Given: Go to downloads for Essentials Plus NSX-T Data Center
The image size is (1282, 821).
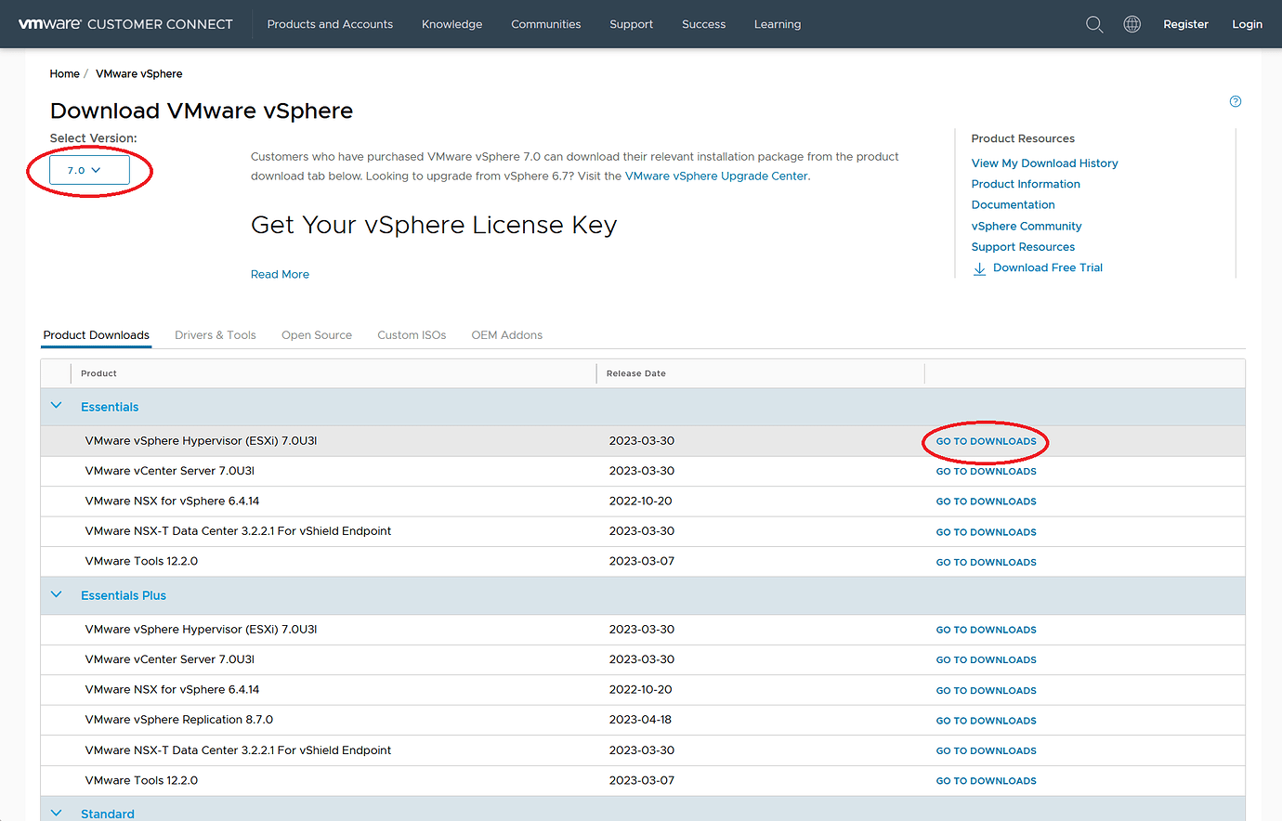Looking at the screenshot, I should tap(986, 750).
